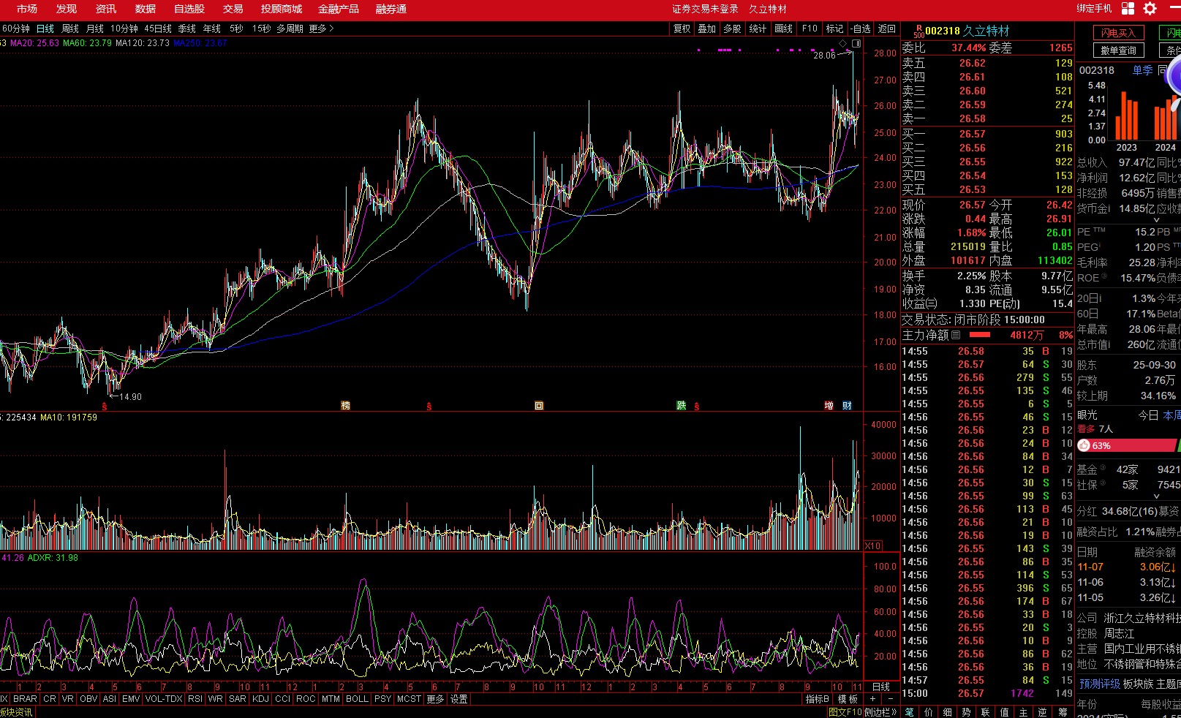Open the 笔 tick detail tab icon
The height and width of the screenshot is (718, 1181).
[910, 712]
